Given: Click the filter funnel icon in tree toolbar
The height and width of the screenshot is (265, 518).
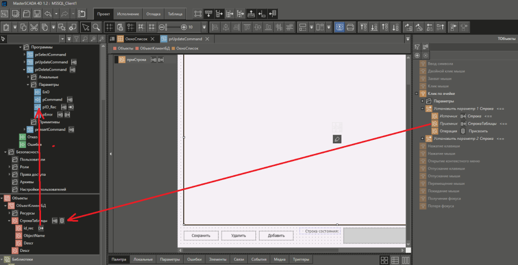Looking at the screenshot, I should (x=76, y=39).
